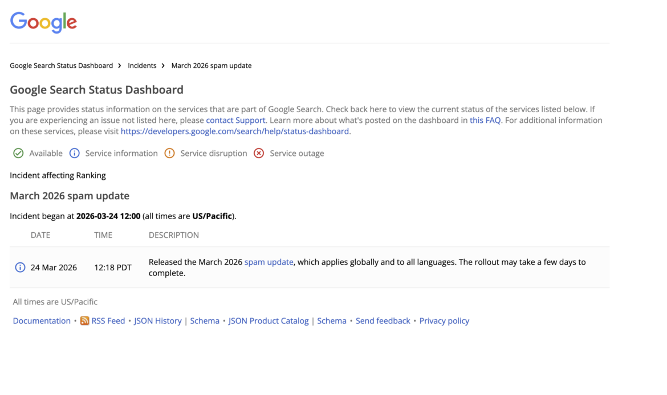Image resolution: width=667 pixels, height=395 pixels.
Task: Click the blue Service information legend icon
Action: (x=75, y=153)
